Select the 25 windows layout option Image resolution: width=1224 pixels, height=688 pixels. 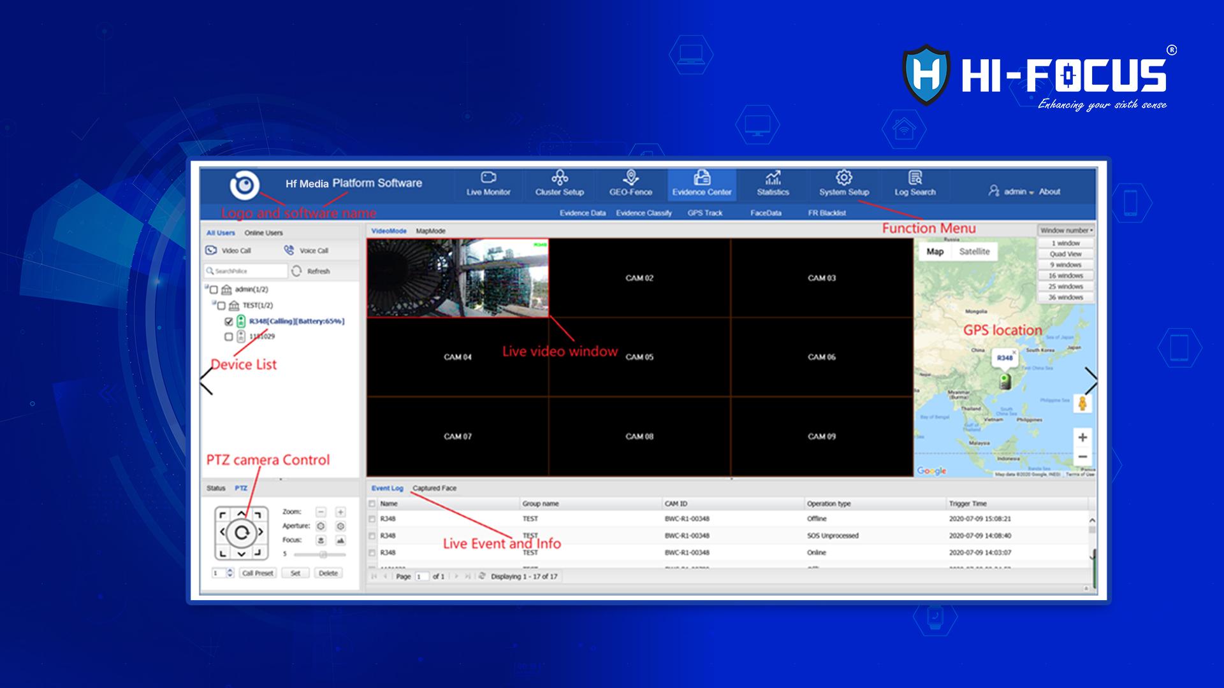click(x=1066, y=287)
